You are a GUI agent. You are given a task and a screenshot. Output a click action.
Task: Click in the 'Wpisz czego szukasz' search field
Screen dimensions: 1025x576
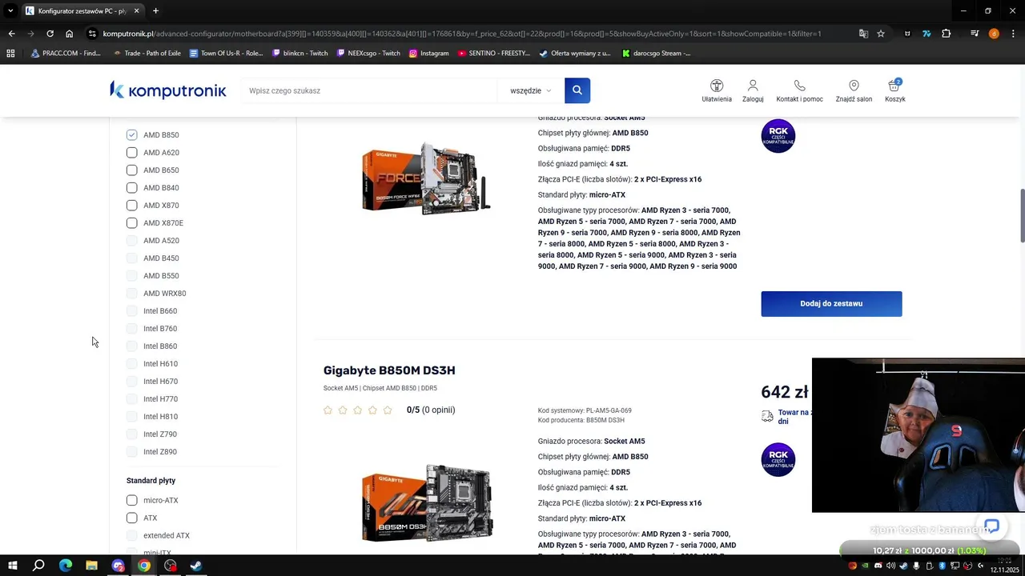point(369,90)
